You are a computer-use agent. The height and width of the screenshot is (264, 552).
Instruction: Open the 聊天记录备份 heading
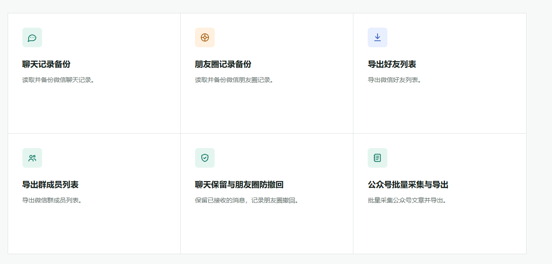47,64
